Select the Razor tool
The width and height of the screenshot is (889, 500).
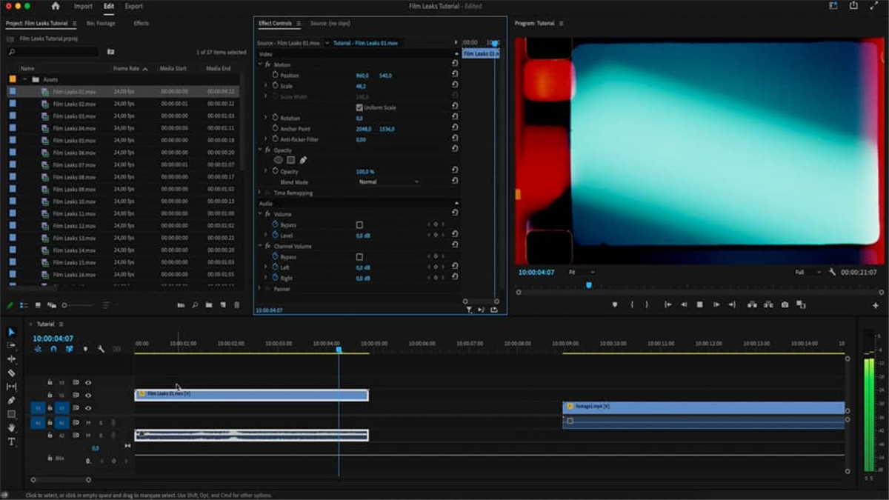pos(12,372)
